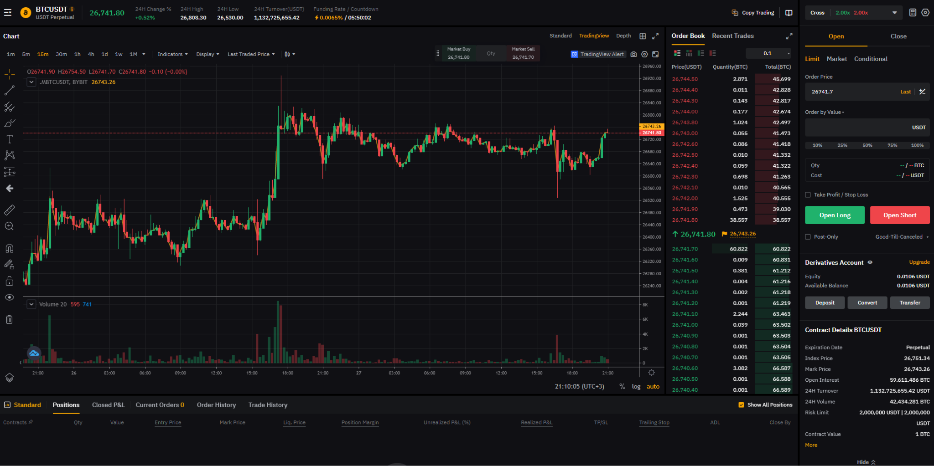Switch chart to Depth view

[623, 36]
